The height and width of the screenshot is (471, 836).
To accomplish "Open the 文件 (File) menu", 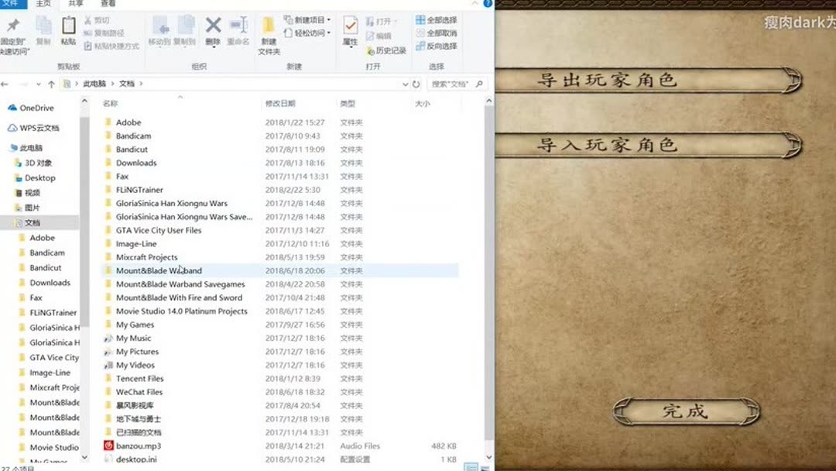I will point(10,4).
